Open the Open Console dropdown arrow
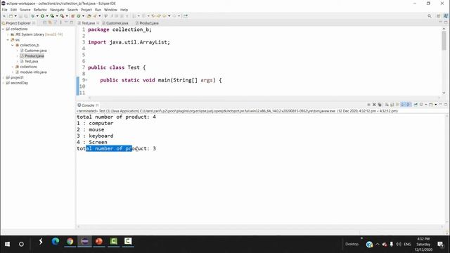 pyautogui.click(x=436, y=105)
